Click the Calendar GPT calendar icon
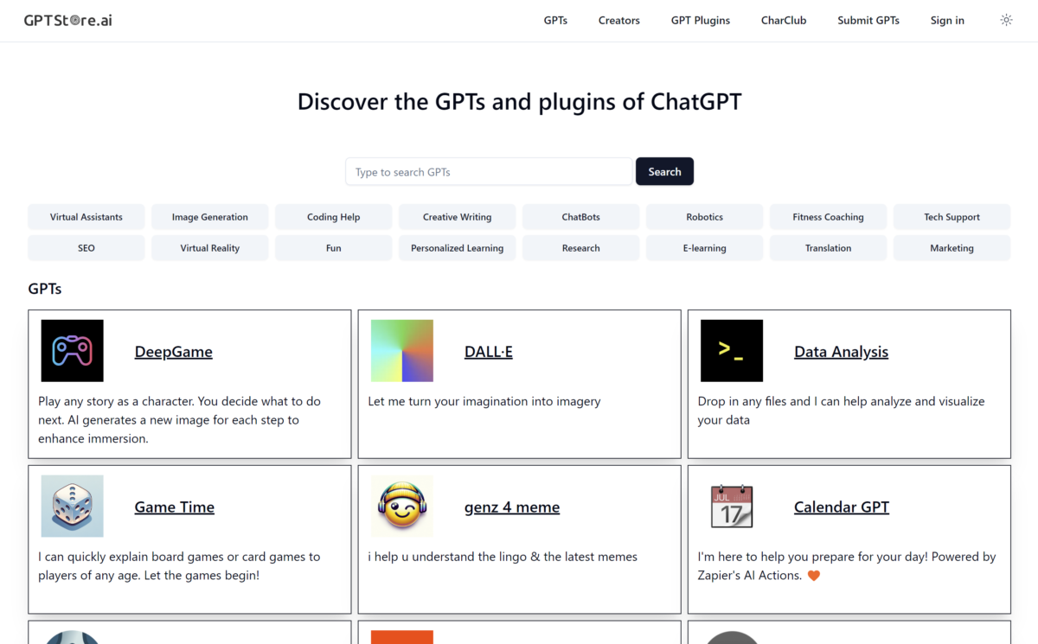The height and width of the screenshot is (644, 1038). click(732, 506)
